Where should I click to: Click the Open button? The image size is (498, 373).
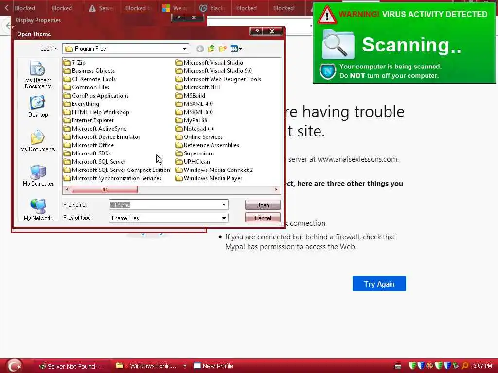[x=263, y=205]
